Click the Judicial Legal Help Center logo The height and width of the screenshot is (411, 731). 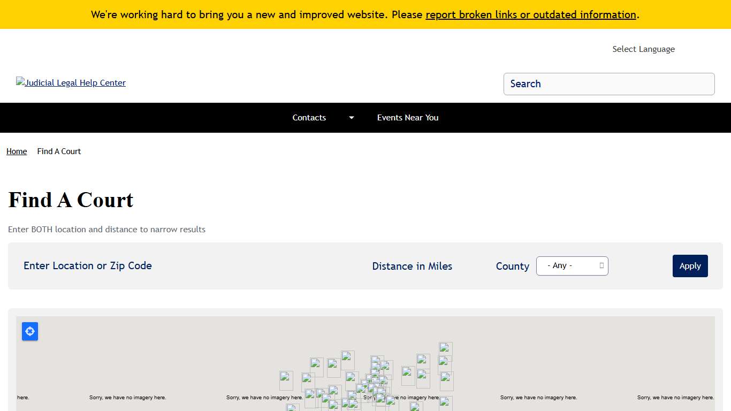coord(71,82)
